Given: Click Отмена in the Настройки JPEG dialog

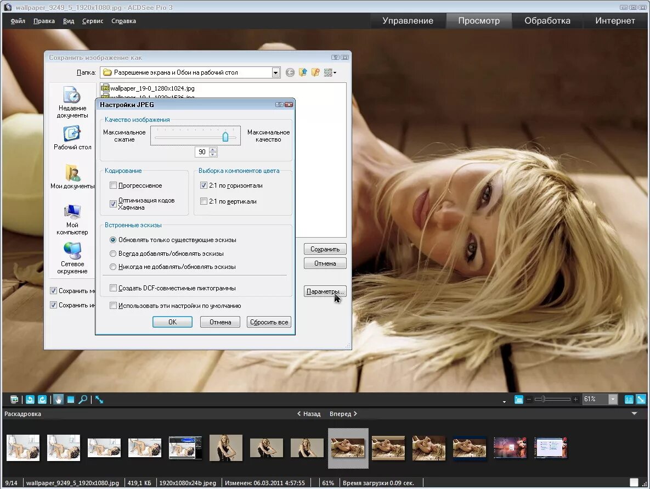Looking at the screenshot, I should 220,322.
